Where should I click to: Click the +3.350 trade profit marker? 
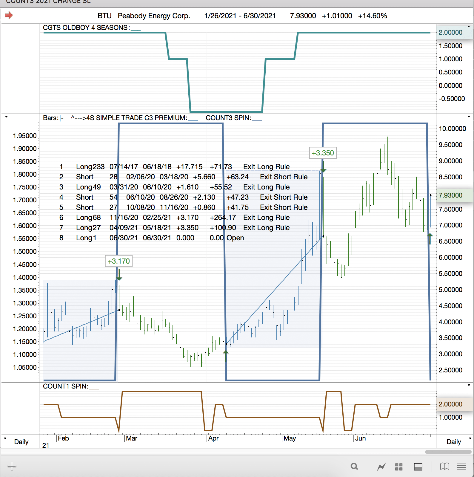click(323, 153)
